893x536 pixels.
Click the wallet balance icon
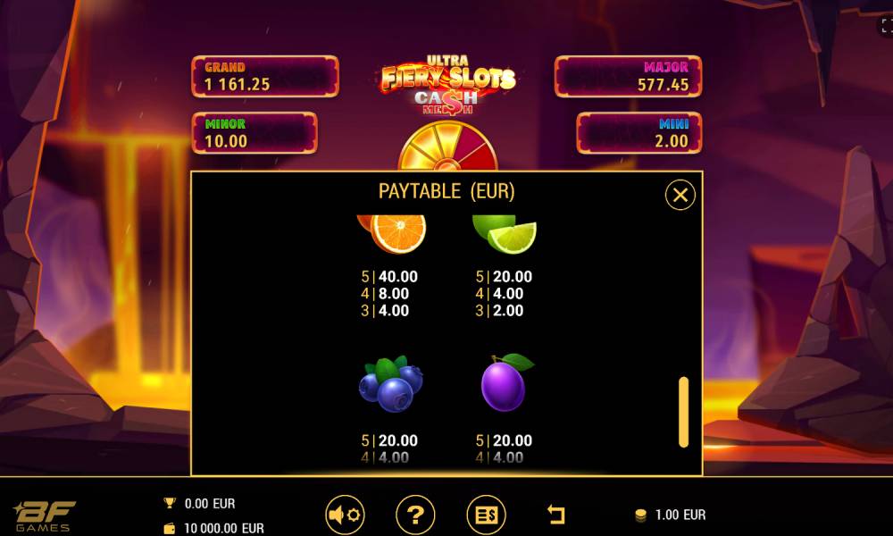point(170,529)
